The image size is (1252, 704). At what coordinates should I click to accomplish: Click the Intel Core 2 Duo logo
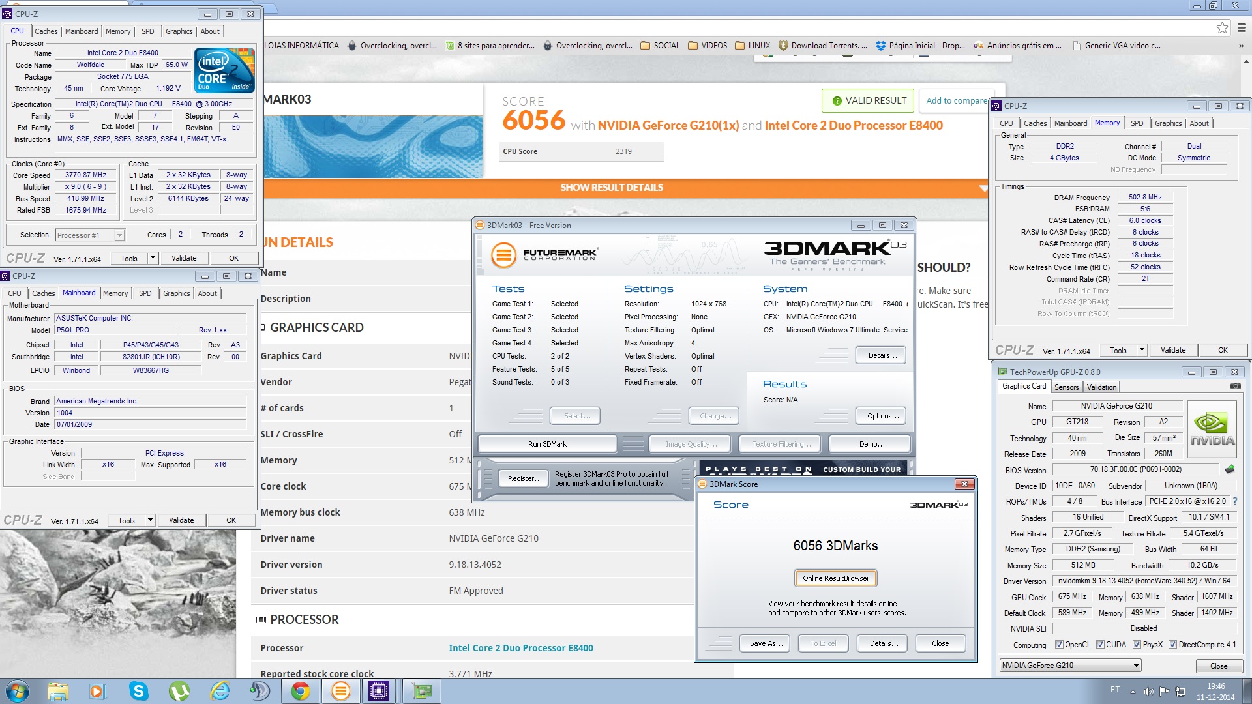(224, 70)
